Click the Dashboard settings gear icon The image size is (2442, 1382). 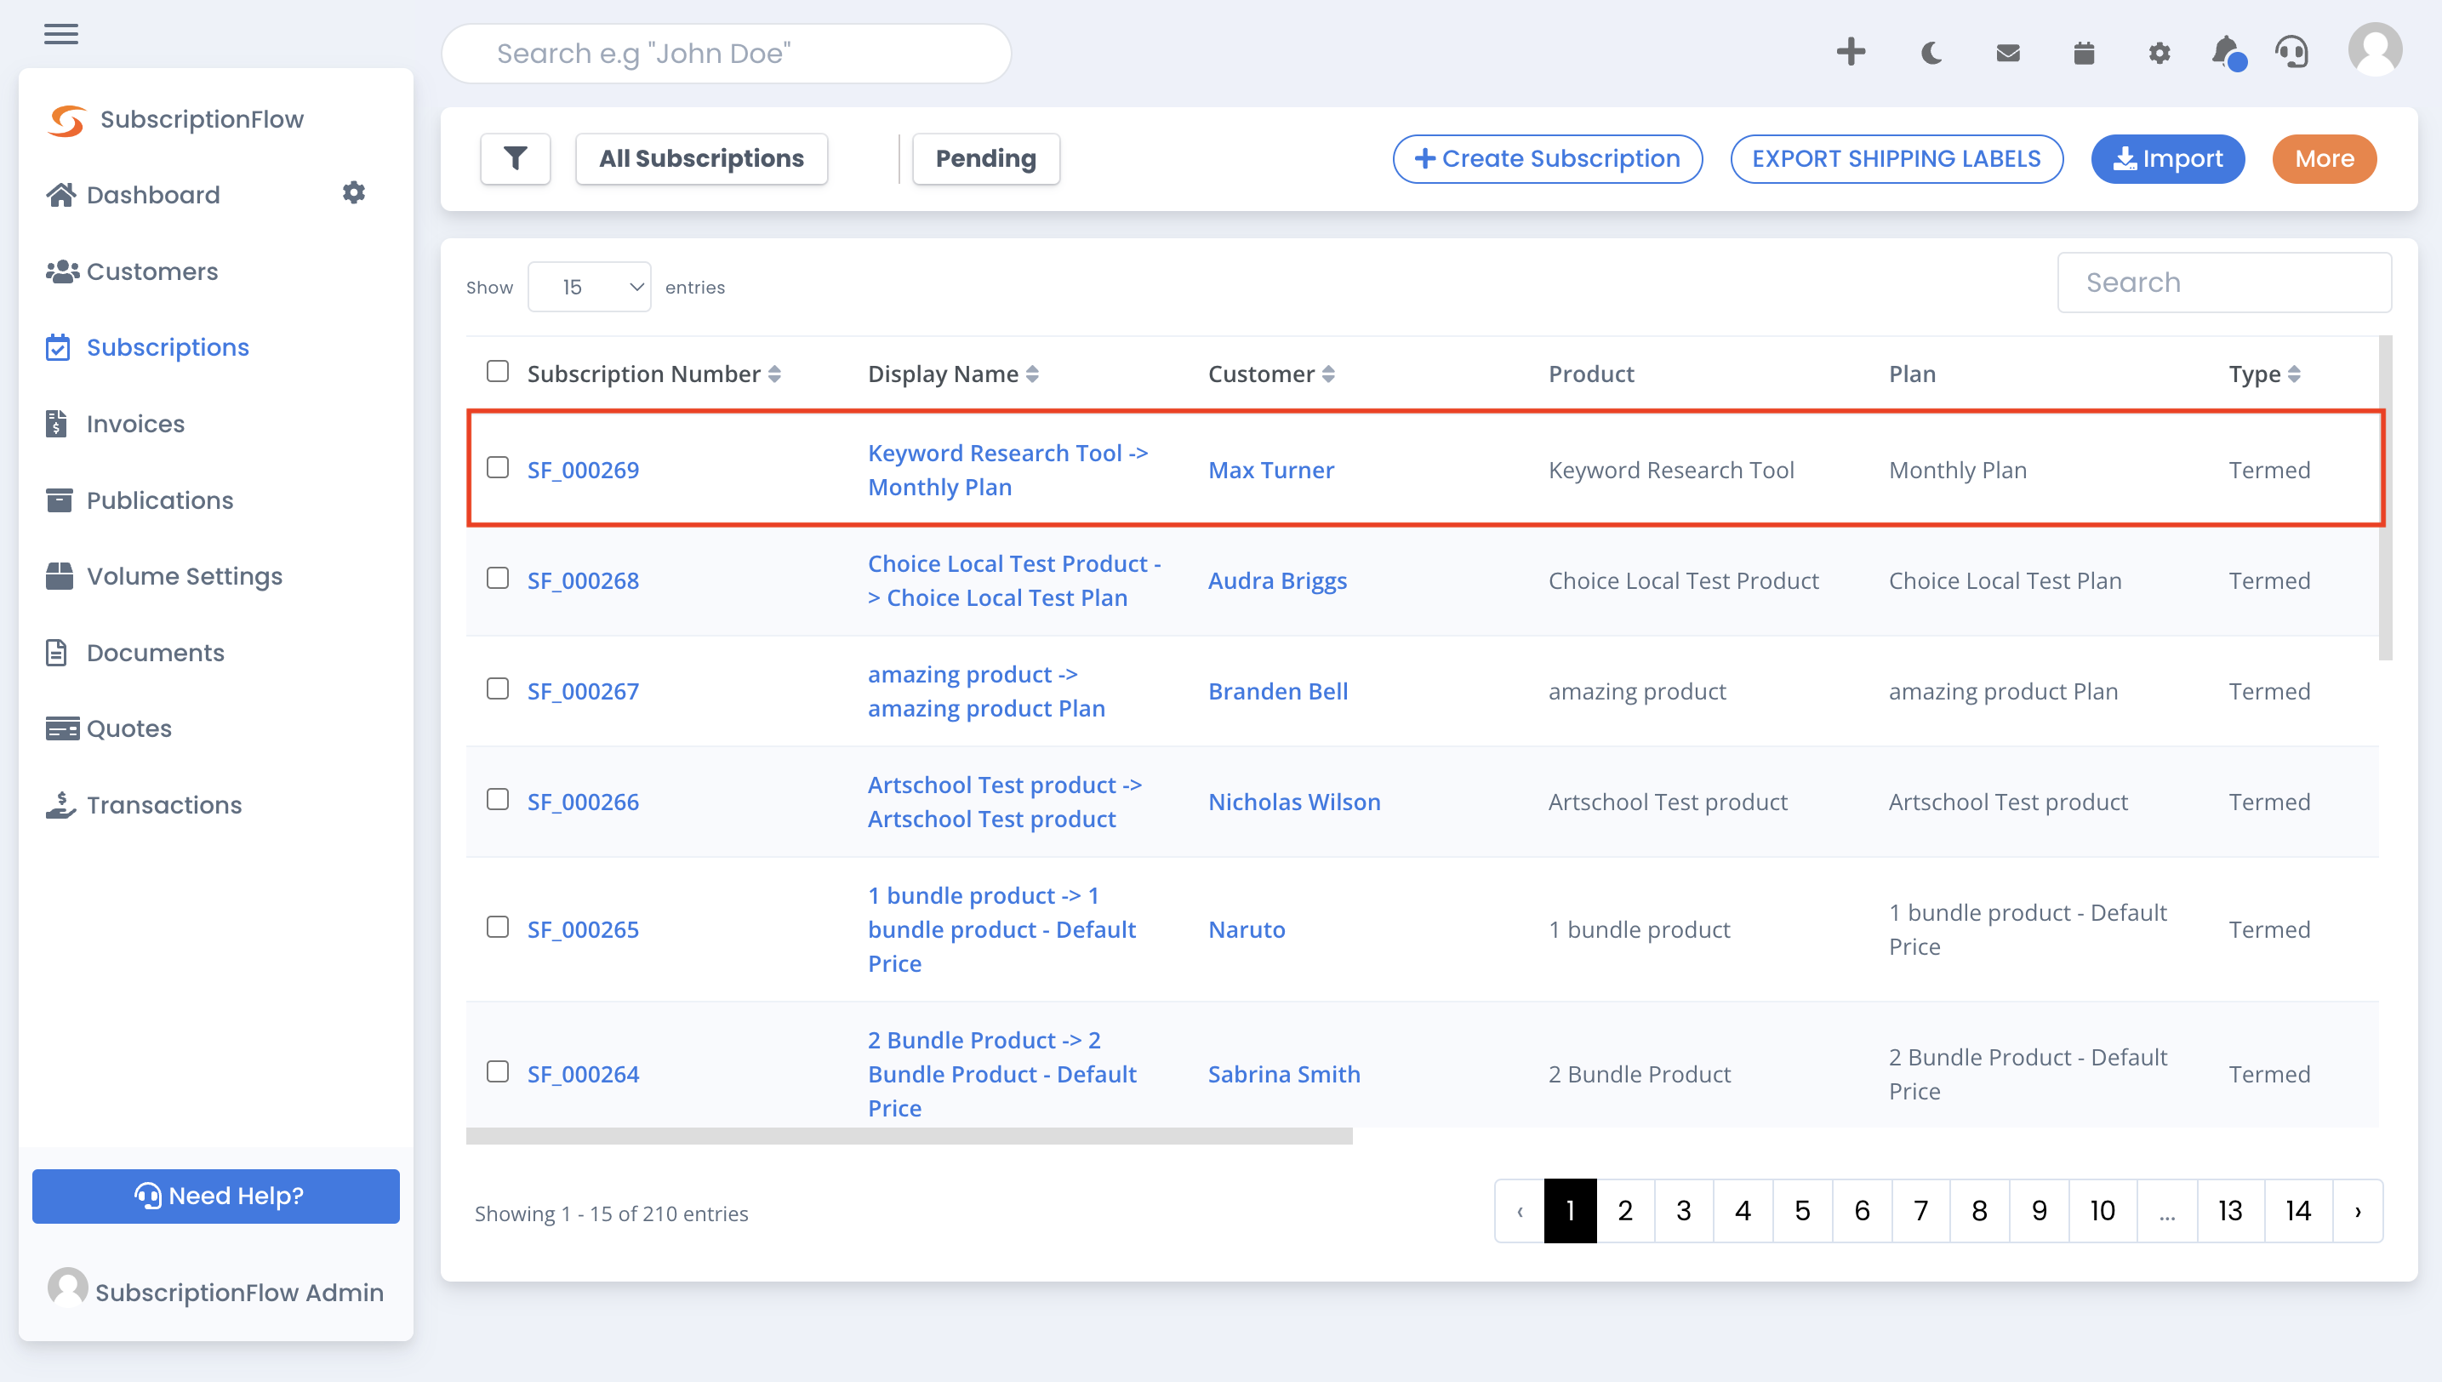coord(354,192)
